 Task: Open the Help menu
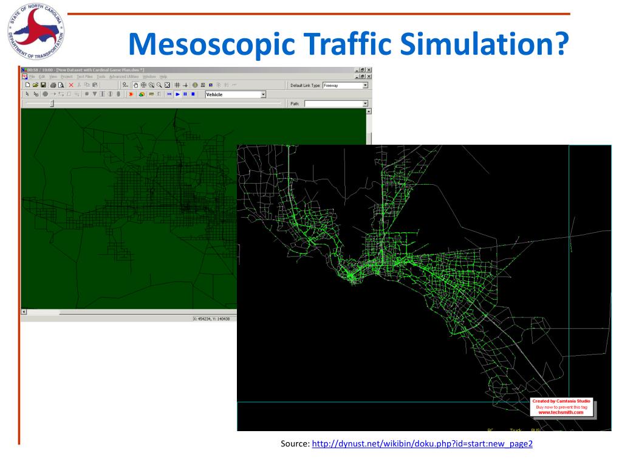pyautogui.click(x=163, y=77)
